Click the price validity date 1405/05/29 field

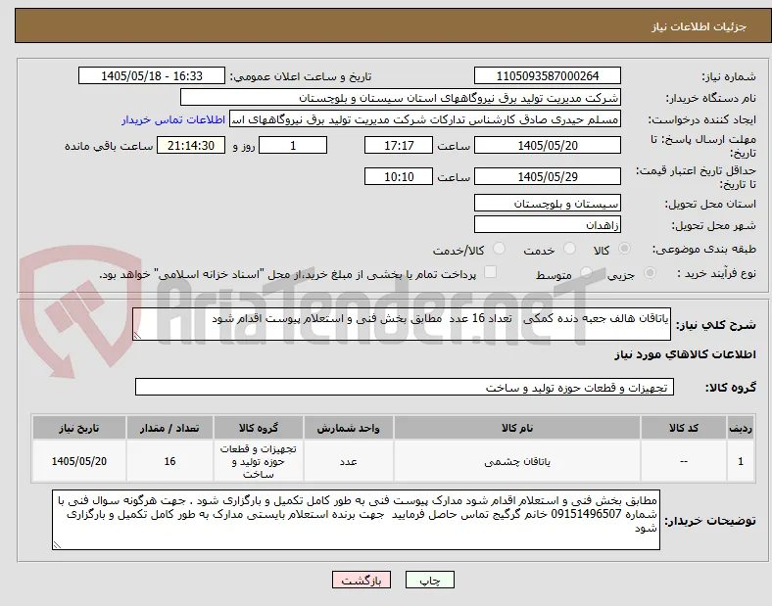(x=548, y=176)
